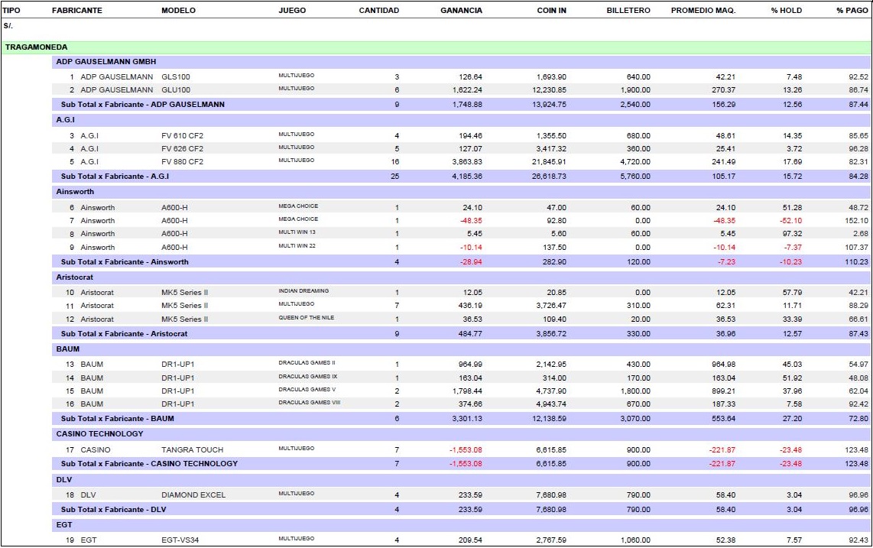873x548 pixels.
Task: Click the S/. currency label
Action: tap(8, 26)
